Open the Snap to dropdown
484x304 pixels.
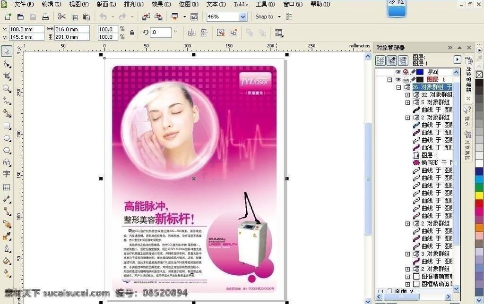(279, 17)
